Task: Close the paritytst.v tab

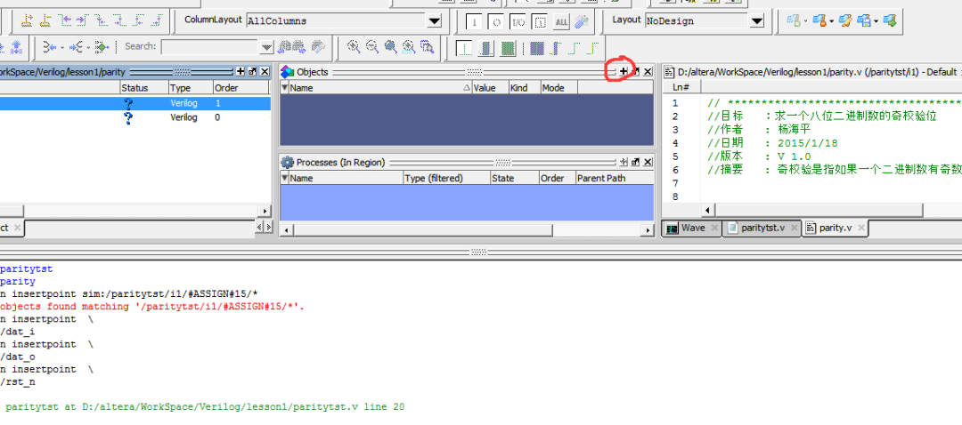Action: (795, 228)
